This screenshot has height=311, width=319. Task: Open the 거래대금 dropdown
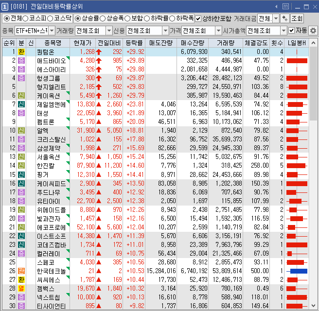(276, 18)
